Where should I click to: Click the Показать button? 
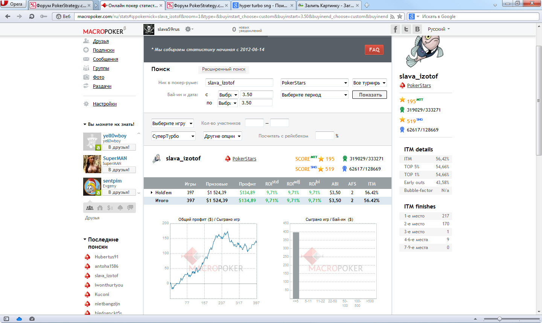pyautogui.click(x=370, y=95)
